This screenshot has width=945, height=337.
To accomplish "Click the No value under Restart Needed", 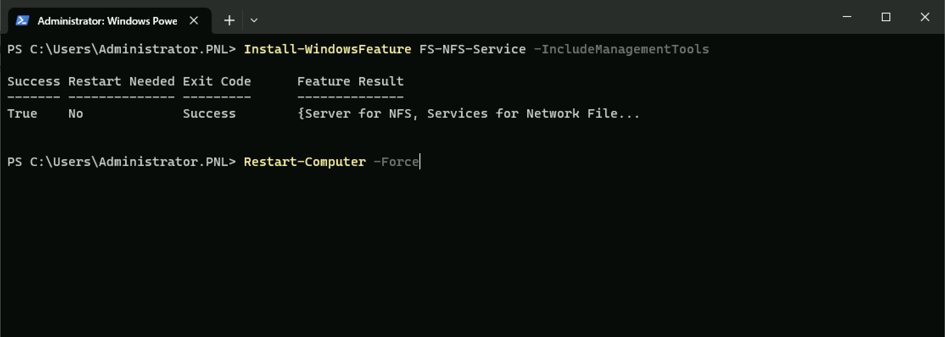I will (76, 113).
